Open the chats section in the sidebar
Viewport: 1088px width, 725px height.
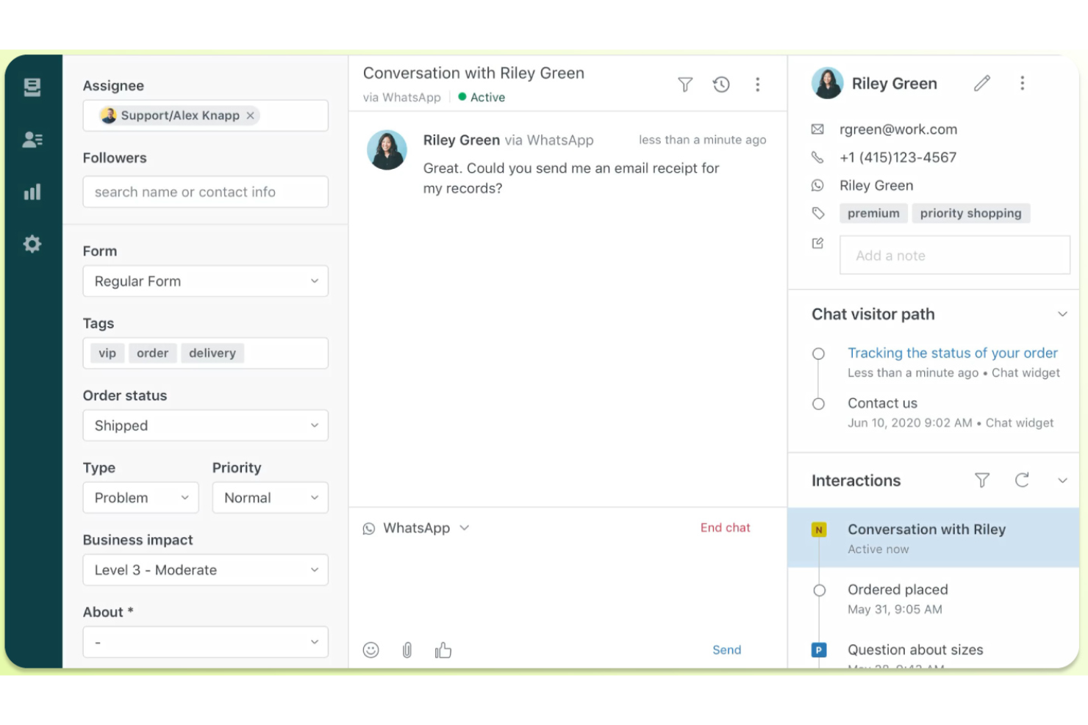32,87
